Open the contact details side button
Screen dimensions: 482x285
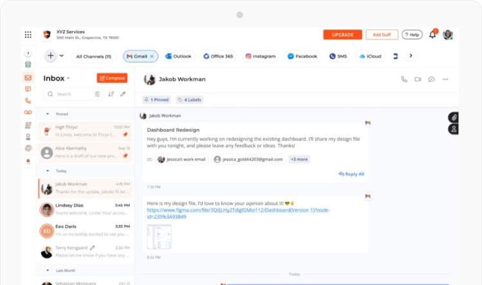tap(454, 129)
